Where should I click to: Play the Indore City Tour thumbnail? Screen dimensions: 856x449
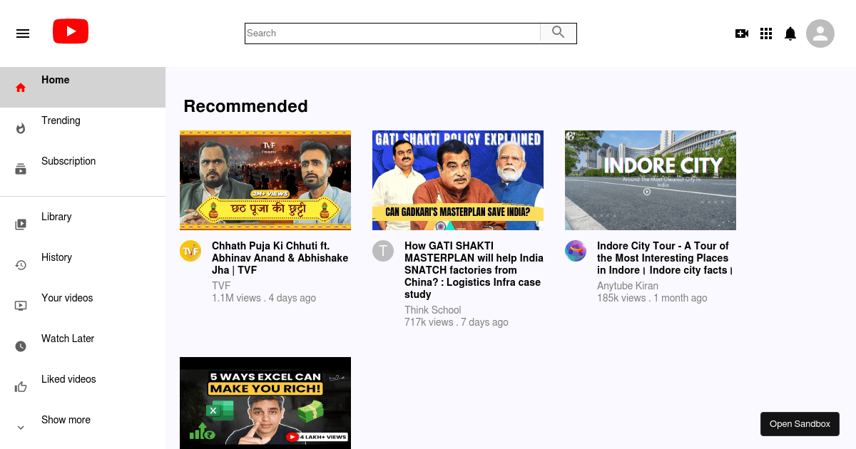650,180
